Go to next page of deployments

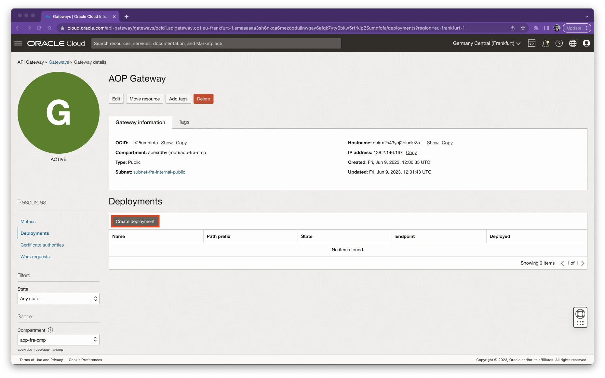tap(583, 263)
